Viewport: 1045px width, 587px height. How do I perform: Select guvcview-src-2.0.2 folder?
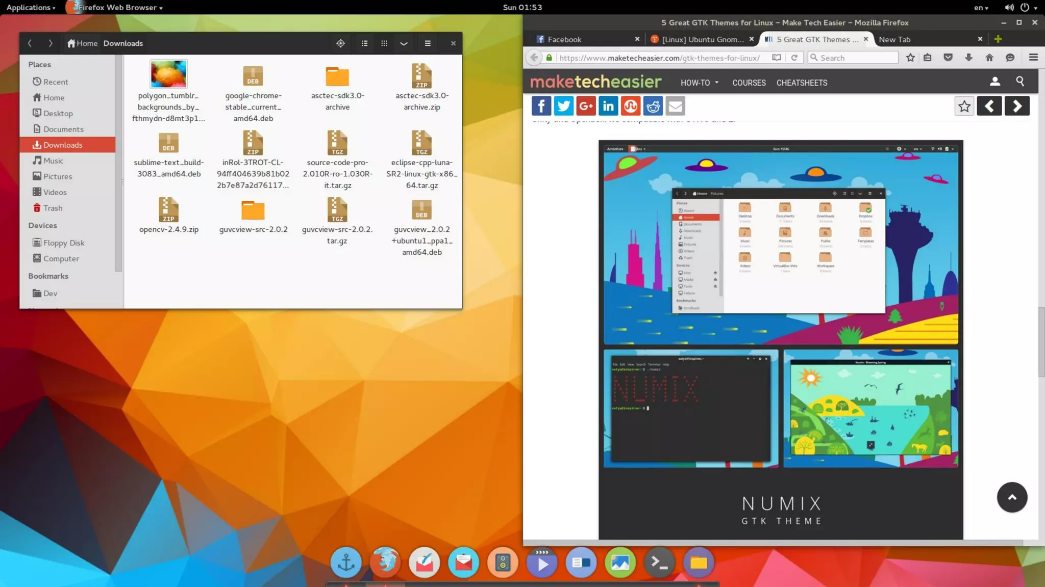click(x=253, y=210)
